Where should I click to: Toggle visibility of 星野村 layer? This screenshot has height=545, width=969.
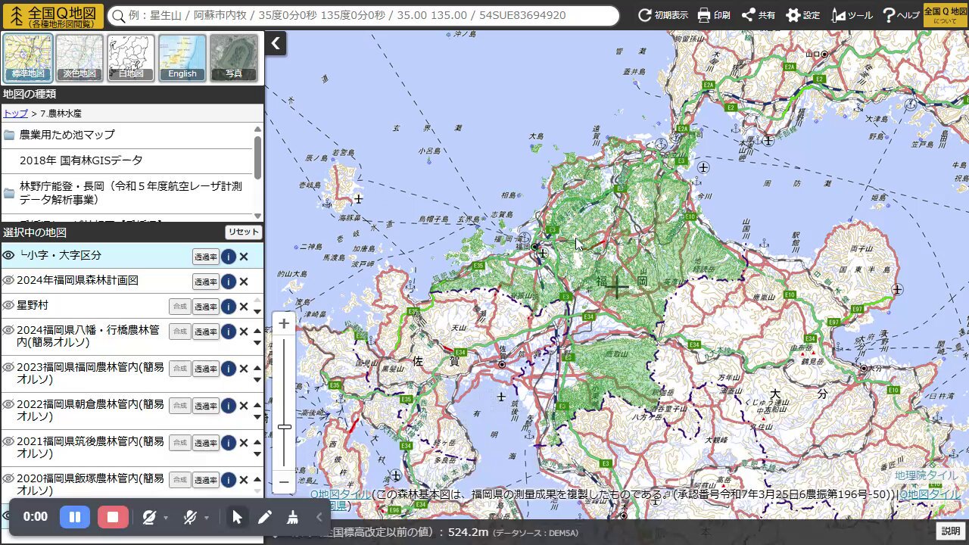click(x=8, y=306)
